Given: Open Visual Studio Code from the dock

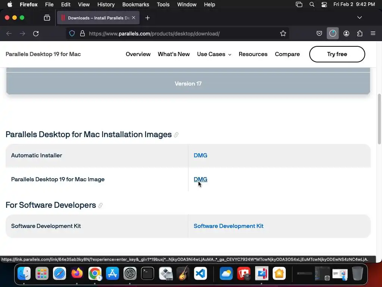Looking at the screenshot, I should click(200, 273).
